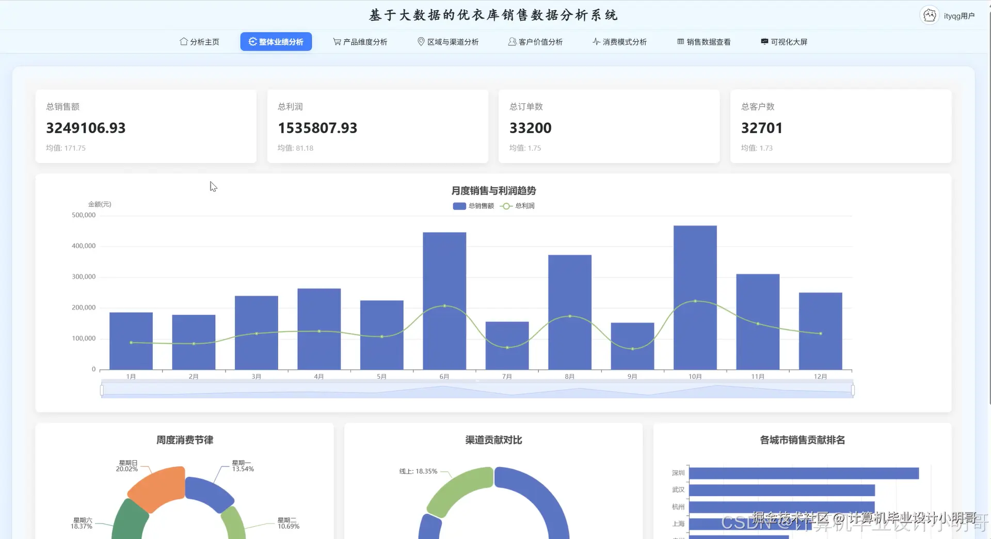Click the 杭州 city ranking bar
991x539 pixels.
(782, 507)
